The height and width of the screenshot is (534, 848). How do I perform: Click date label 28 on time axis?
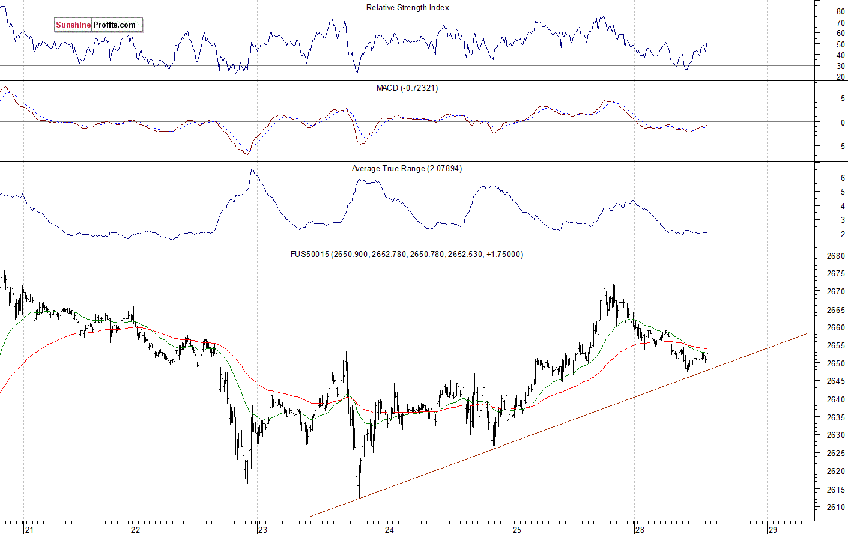coord(640,530)
